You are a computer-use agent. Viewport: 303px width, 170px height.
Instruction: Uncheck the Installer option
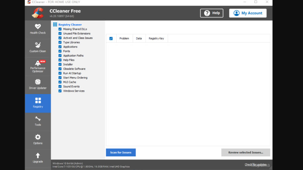click(x=60, y=65)
